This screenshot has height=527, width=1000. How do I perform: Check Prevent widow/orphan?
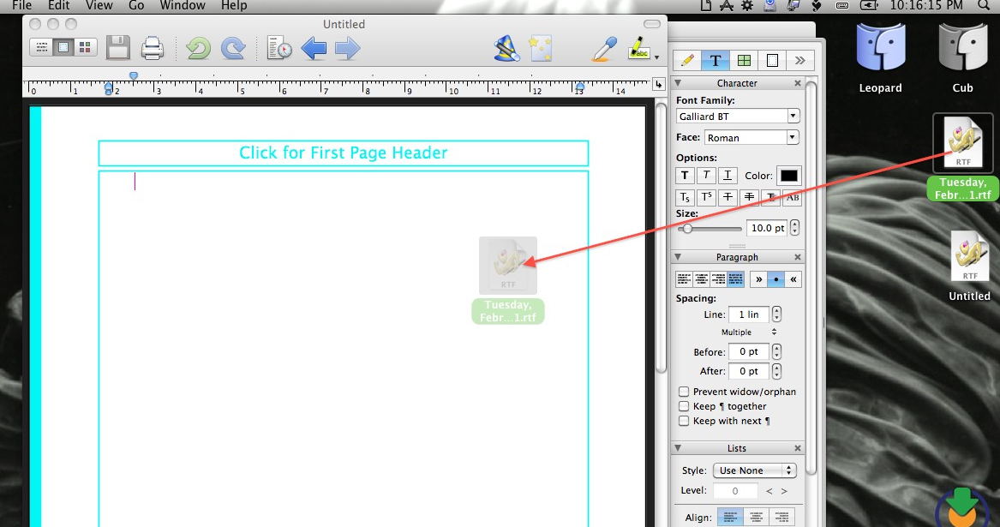pos(684,392)
